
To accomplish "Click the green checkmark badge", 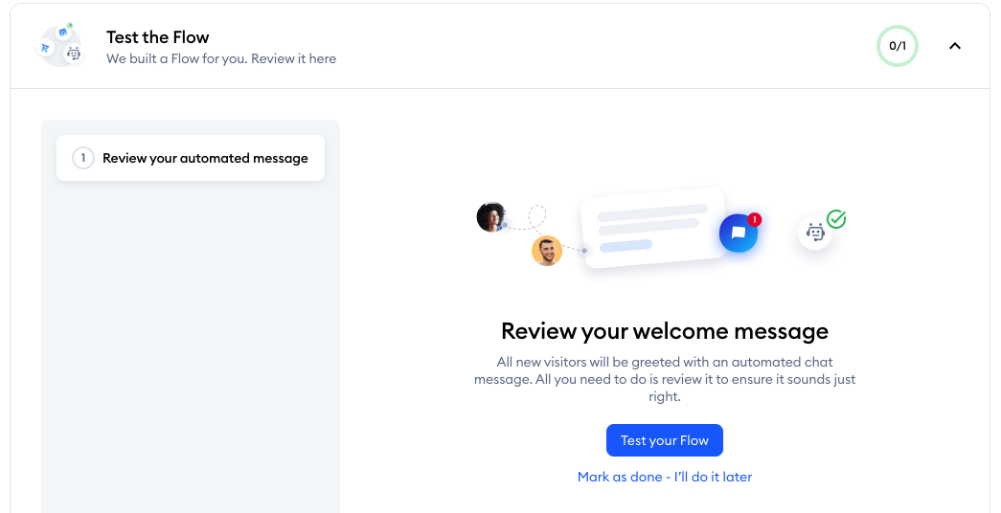I will coord(836,219).
